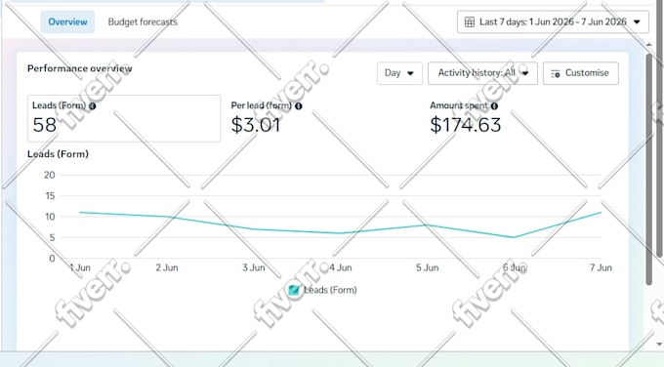This screenshot has height=367, width=664.
Task: Open Last 7 days date range picker
Action: 553,22
